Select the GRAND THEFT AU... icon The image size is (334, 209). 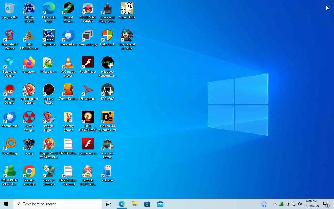(88, 176)
